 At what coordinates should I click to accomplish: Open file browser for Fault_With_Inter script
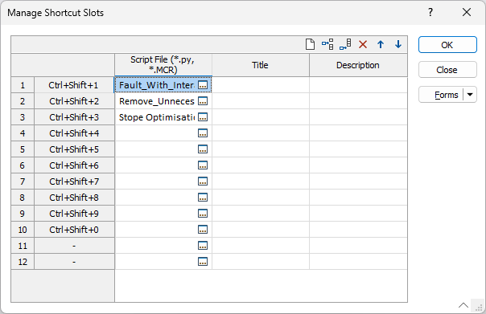(203, 85)
